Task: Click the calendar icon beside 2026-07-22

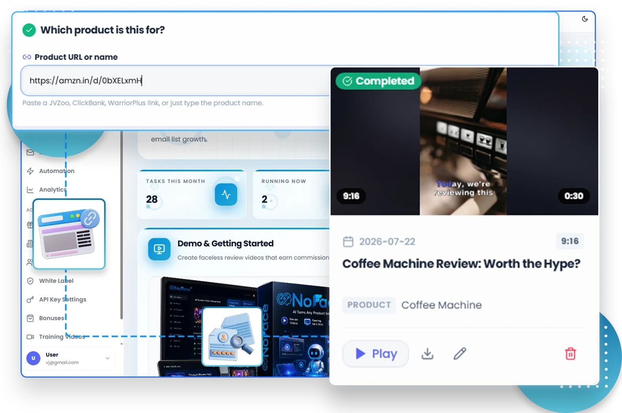Action: [x=348, y=242]
